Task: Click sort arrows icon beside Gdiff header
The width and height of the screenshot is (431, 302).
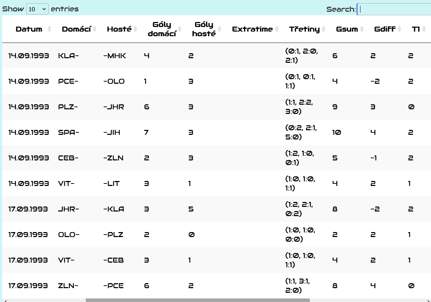Action: [399, 29]
